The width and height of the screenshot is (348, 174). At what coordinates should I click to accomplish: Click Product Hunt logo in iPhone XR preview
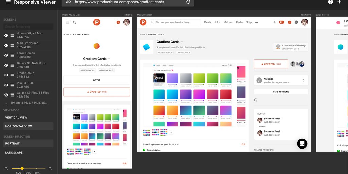pyautogui.click(x=97, y=22)
